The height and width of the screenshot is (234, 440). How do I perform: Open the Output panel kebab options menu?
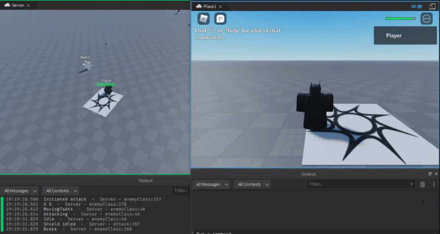(x=434, y=184)
